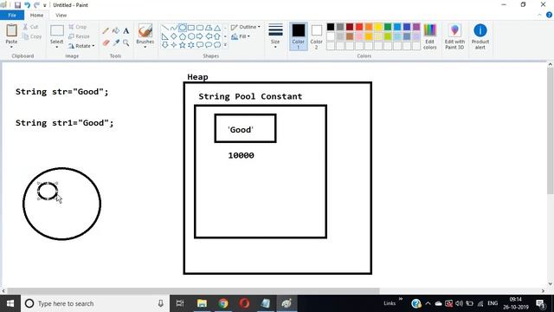The image size is (554, 312).
Task: Choose the Six-point star shape
Action: pyautogui.click(x=191, y=45)
